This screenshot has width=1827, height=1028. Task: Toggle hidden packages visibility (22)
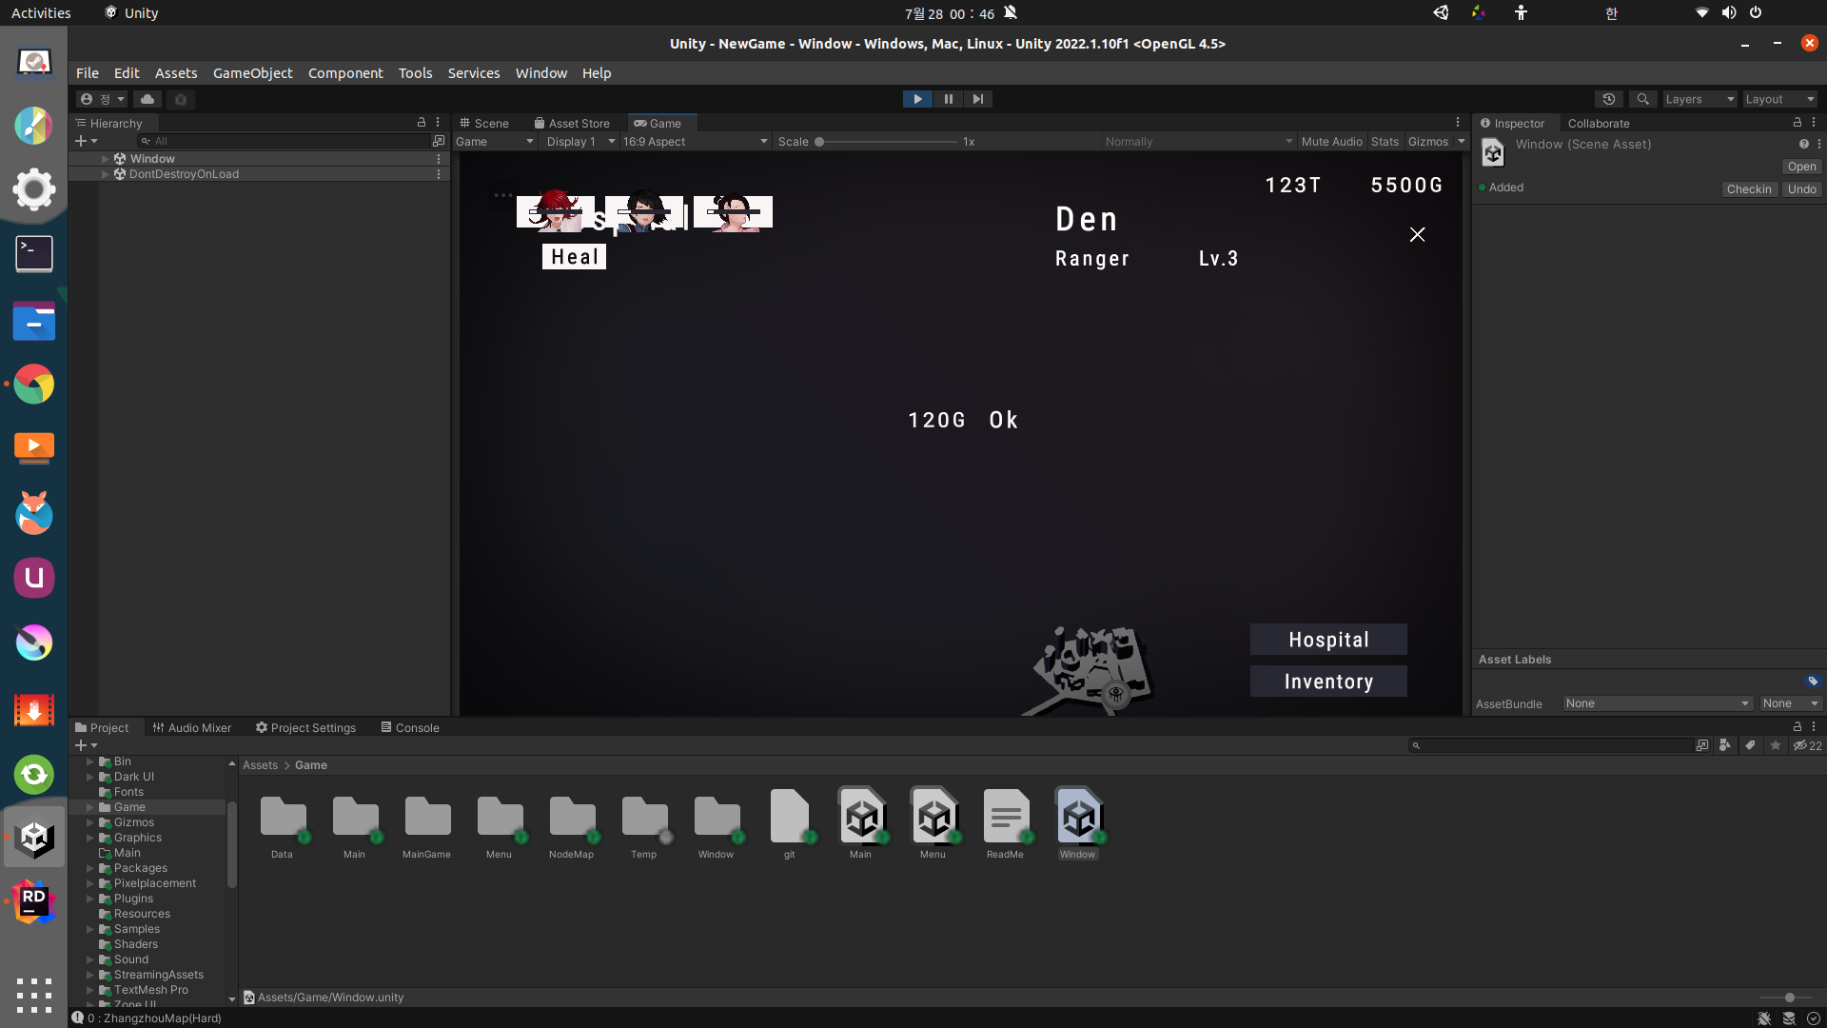(1808, 745)
